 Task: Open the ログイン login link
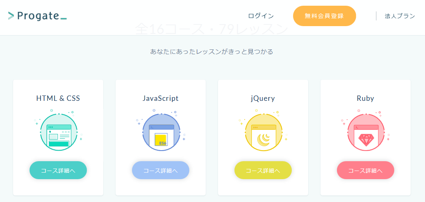tap(261, 16)
